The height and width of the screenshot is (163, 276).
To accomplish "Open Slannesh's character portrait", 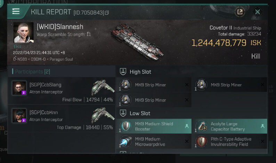I will (x=24, y=33).
